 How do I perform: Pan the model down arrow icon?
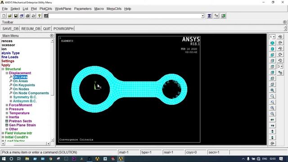(x=272, y=137)
